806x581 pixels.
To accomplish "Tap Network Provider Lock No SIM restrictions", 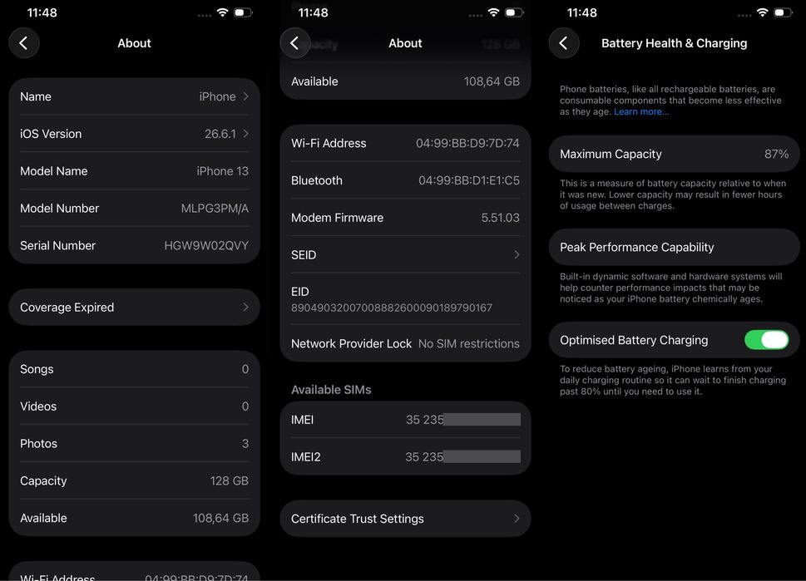I will coord(405,343).
